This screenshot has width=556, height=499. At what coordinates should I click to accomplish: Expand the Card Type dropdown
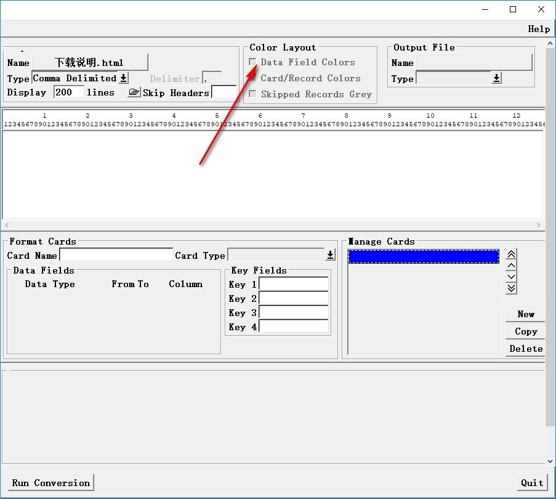(331, 255)
